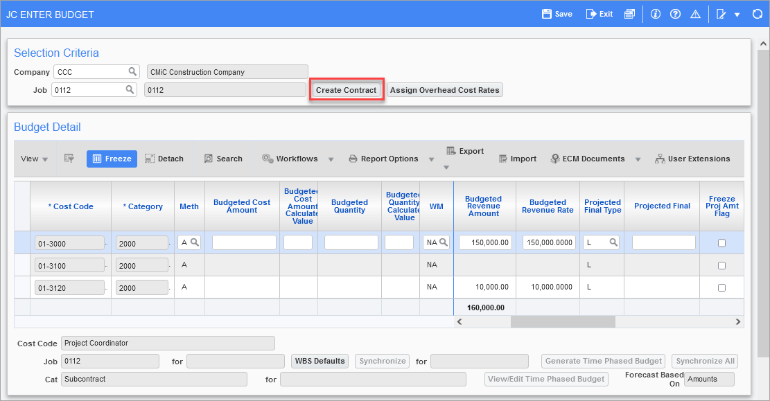
Task: Click the table scroll right arrow
Action: (737, 321)
